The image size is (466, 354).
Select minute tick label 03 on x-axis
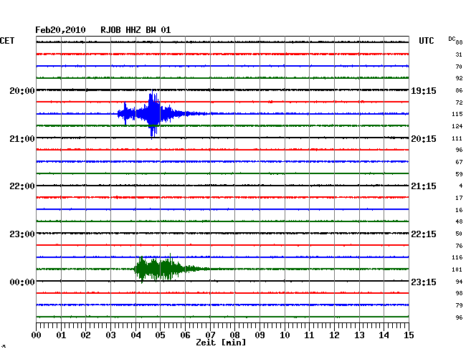110,335
